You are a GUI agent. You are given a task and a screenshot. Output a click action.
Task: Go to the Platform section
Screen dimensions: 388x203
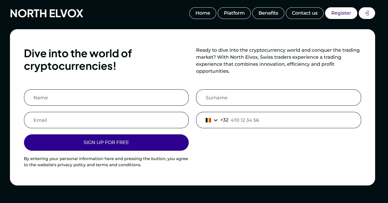[x=234, y=13]
